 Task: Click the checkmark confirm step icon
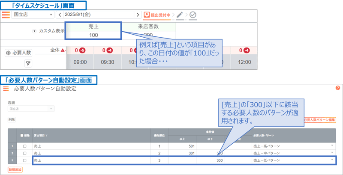point(193,15)
